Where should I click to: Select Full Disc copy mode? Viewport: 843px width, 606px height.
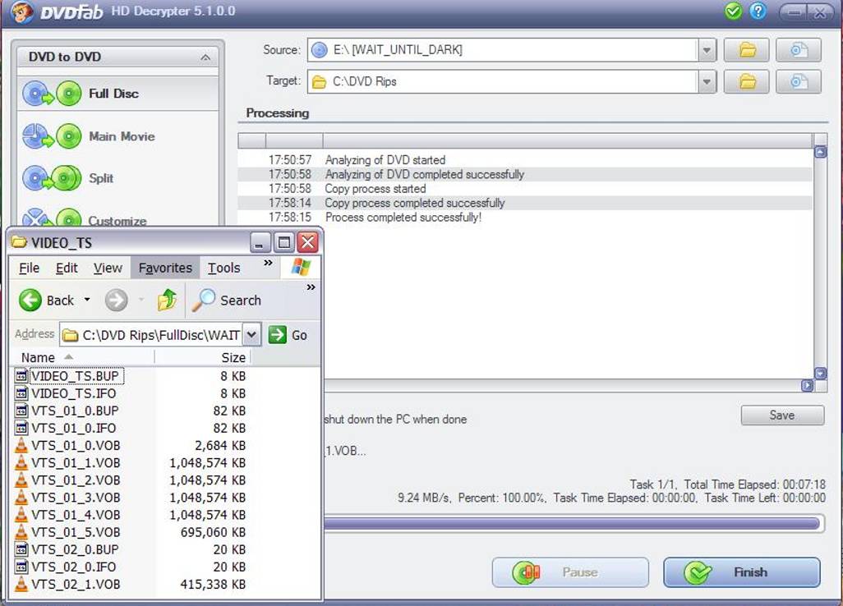(x=117, y=94)
